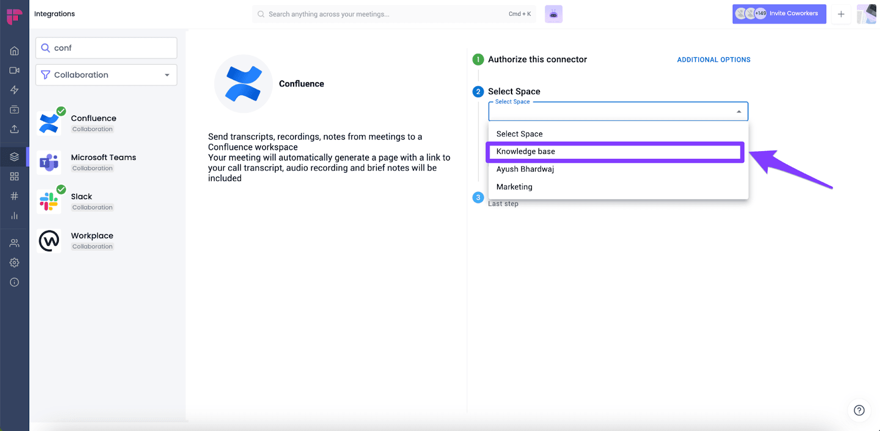Open settings with the gear icon

(14, 263)
